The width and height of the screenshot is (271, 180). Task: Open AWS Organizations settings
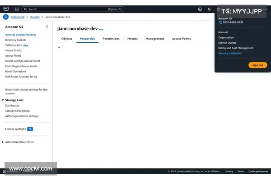pyautogui.click(x=22, y=116)
